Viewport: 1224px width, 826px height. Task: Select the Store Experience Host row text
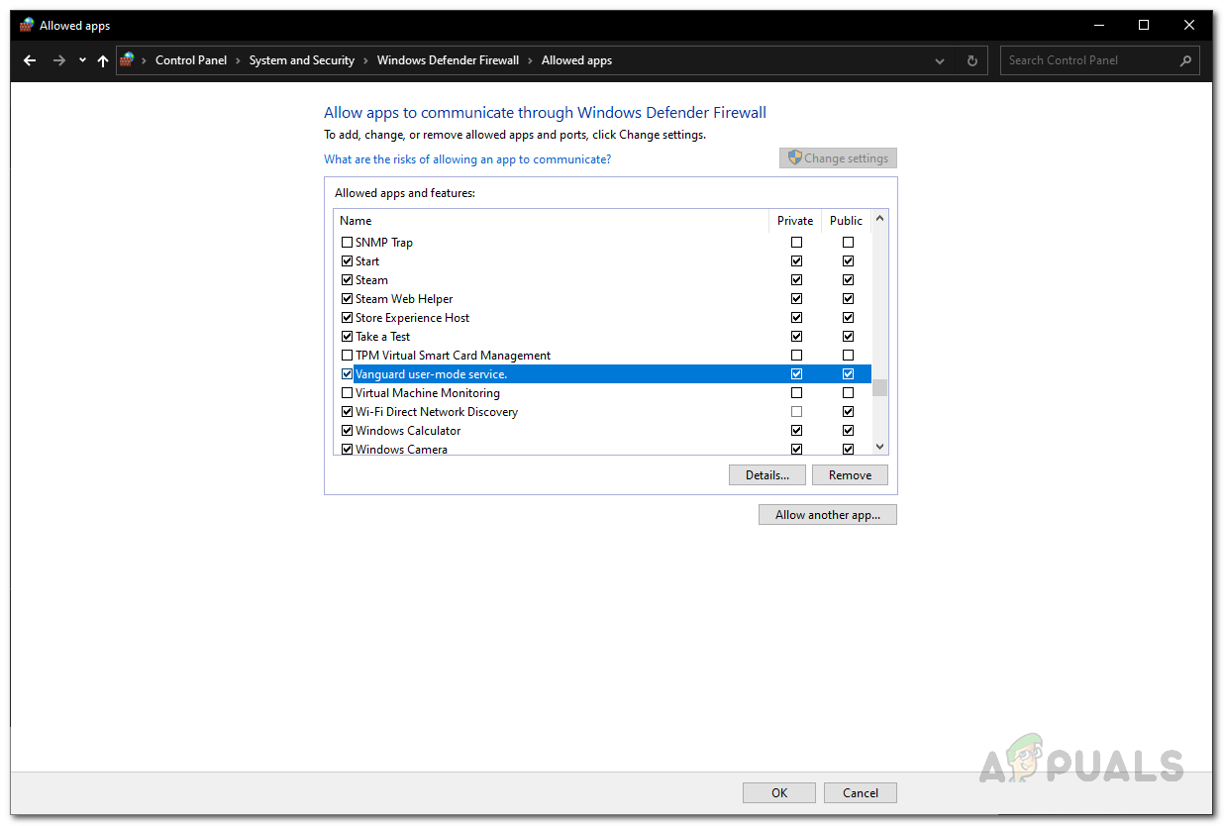[x=412, y=318]
